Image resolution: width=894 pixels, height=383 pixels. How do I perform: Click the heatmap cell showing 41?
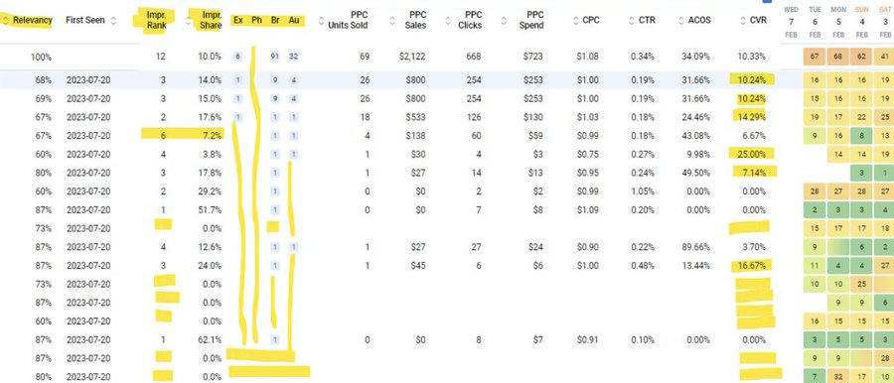[884, 57]
